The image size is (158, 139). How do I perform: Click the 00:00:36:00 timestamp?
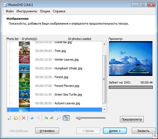pyautogui.click(x=43, y=103)
